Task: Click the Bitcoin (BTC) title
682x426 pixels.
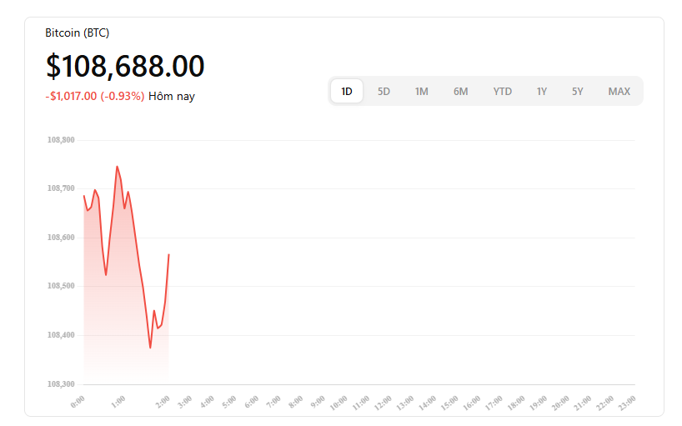Action: click(x=77, y=33)
